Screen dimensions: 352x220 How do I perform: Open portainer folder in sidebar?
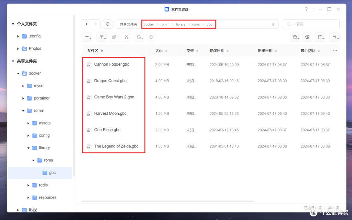coord(41,98)
